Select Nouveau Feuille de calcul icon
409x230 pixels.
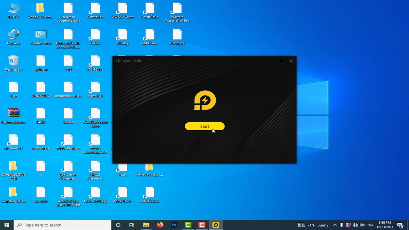[68, 39]
